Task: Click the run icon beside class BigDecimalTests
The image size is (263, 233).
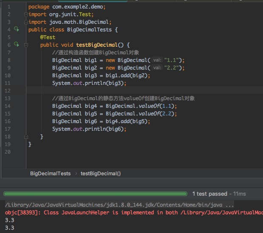Action: (x=17, y=29)
